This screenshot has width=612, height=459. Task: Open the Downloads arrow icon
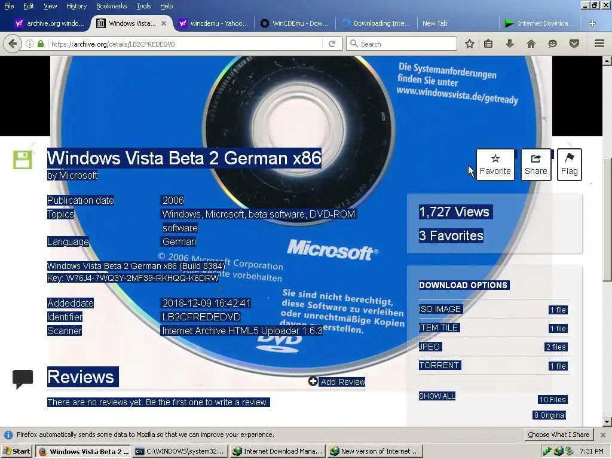pos(510,44)
